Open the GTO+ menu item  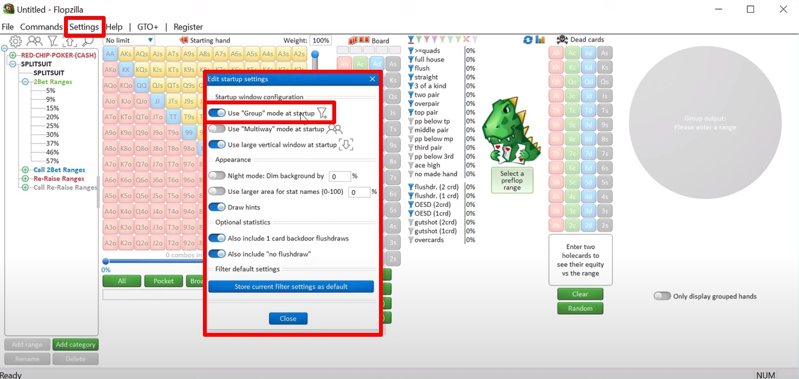tap(148, 27)
